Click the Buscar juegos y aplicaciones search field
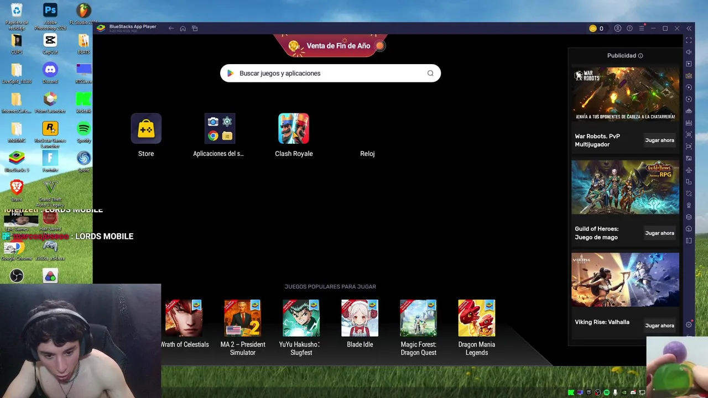 coord(330,73)
